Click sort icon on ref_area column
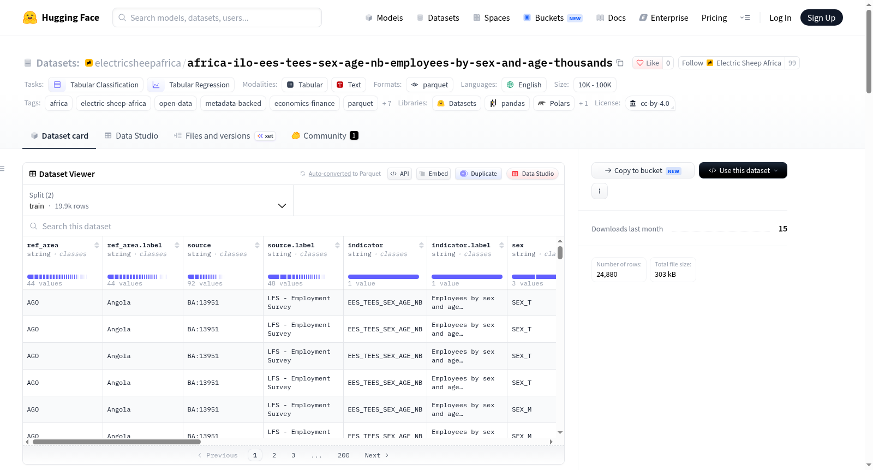This screenshot has height=470, width=873. click(x=97, y=245)
